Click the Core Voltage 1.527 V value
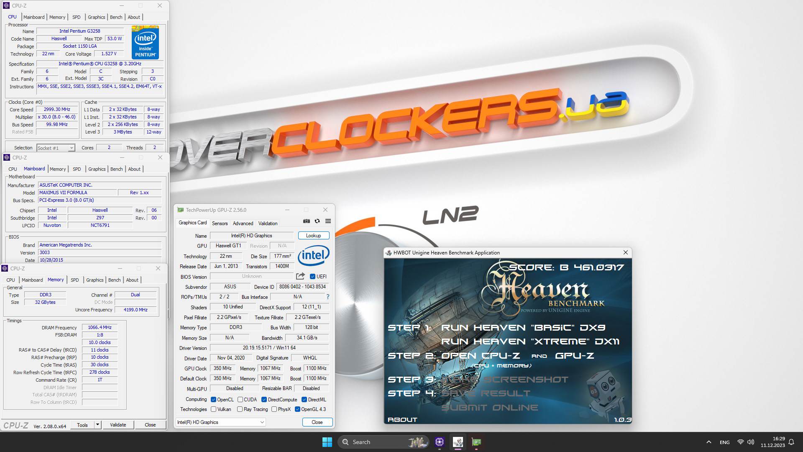Screen dimensions: 803x452 click(109, 54)
